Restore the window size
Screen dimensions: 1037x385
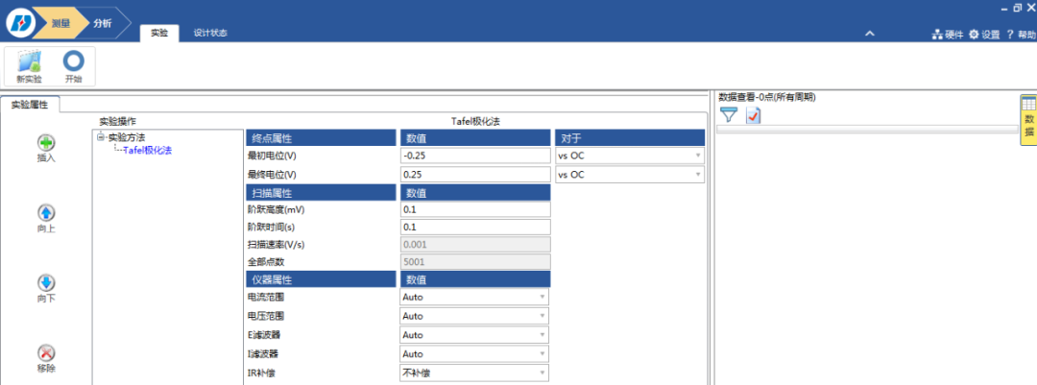click(x=1018, y=7)
